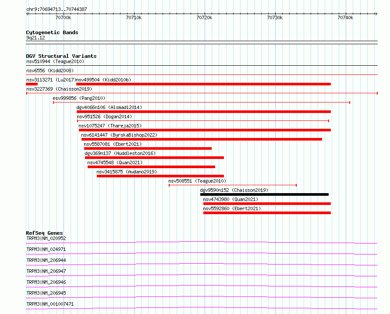
Task: Click the black dgv9590n152 variant bar
Action: 264,194
